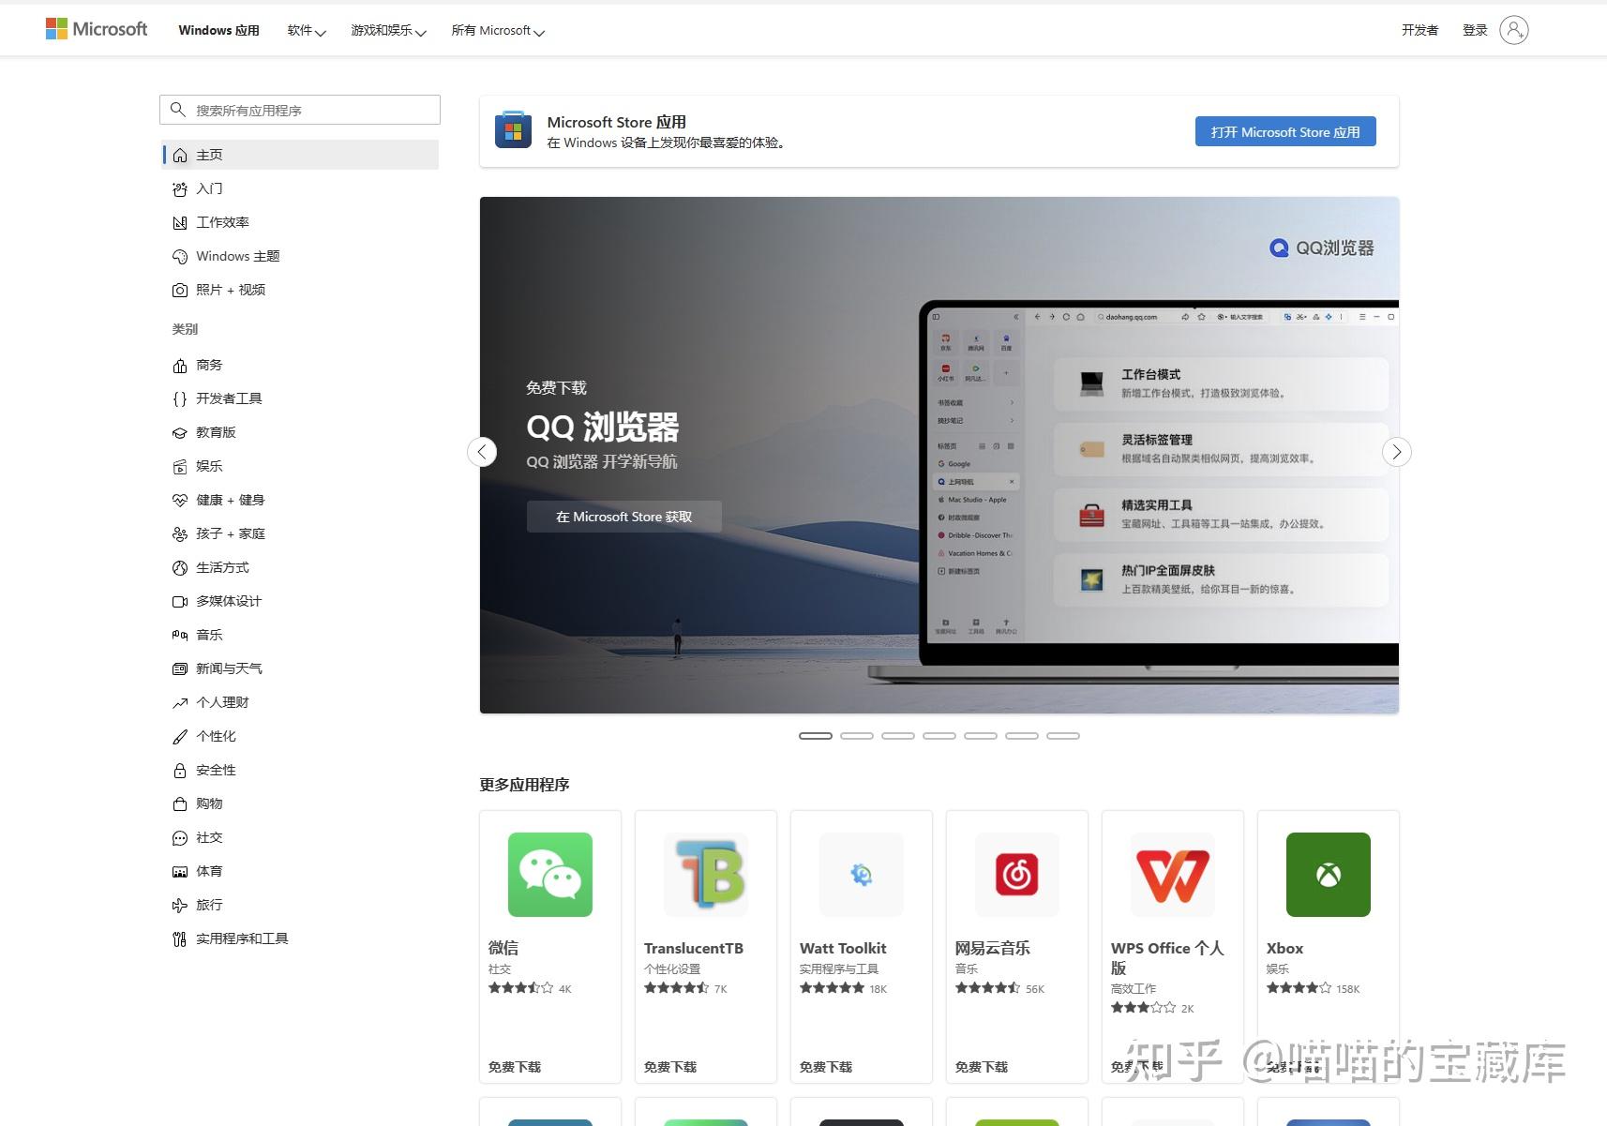
Task: Click the 登录 sign-in link
Action: (1475, 30)
